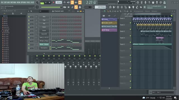179x100 pixels.
Task: Toggle typing keyboard to piano icon
Action: (x=65, y=7)
